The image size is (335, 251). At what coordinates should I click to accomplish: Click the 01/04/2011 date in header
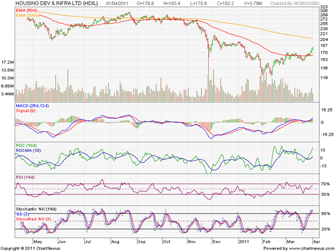coord(117,4)
